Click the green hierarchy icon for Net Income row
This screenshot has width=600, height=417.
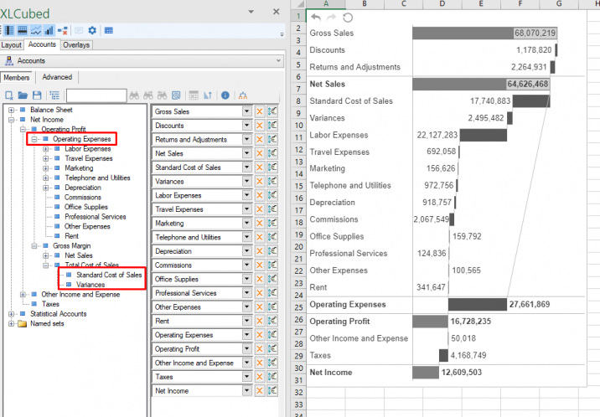click(x=272, y=391)
